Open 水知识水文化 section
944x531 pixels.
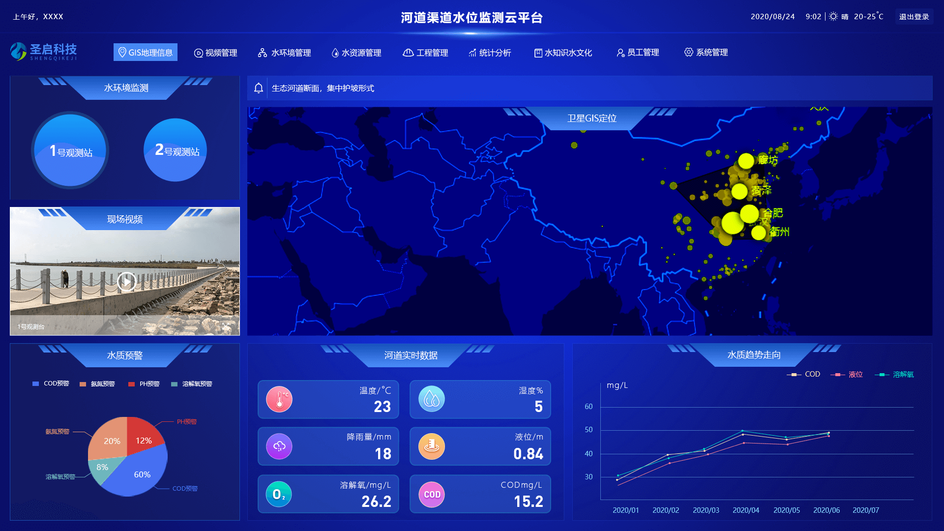563,53
